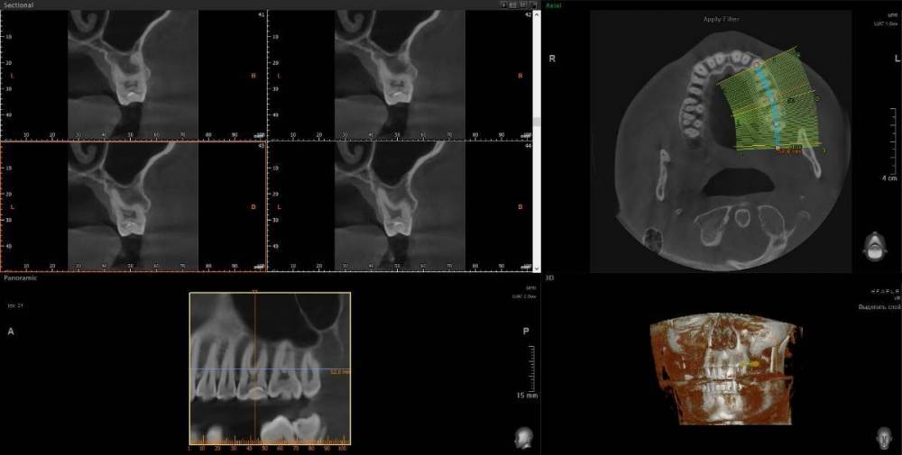
Task: Click the third Sectional layout grid icon
Action: 523,5
